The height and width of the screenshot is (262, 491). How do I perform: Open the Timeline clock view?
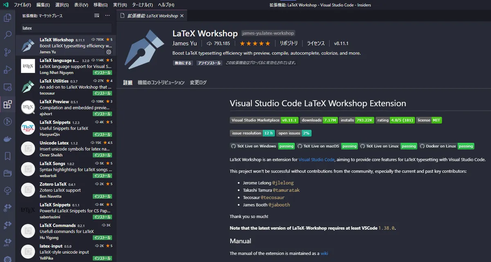tap(7, 121)
